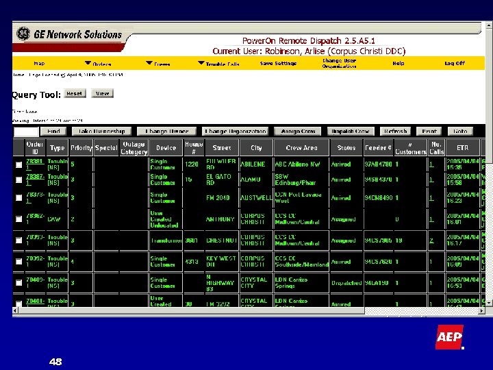Click the vertical scrollbar up arrow
The height and width of the screenshot is (370, 493).
click(x=489, y=25)
